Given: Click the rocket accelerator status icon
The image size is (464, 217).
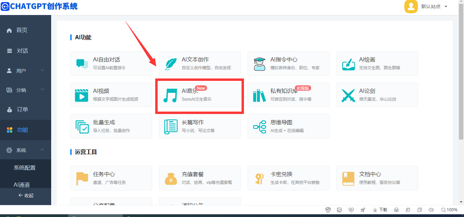Looking at the screenshot, I should (x=363, y=210).
